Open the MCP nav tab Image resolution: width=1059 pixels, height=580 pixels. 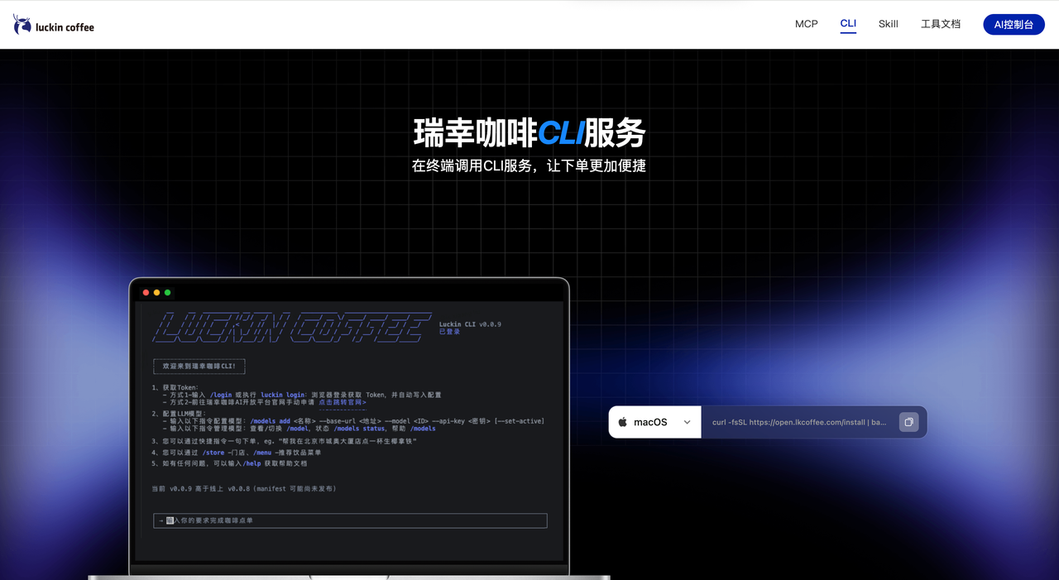pos(806,24)
